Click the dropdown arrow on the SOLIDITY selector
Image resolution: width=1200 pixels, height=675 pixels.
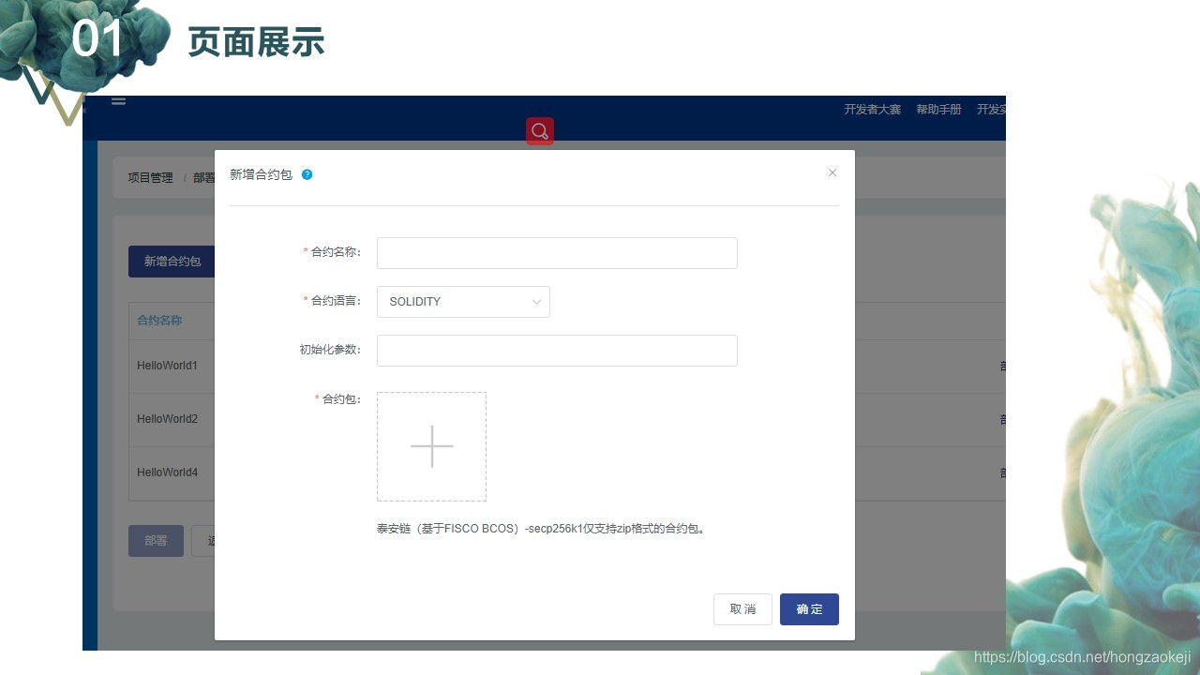pyautogui.click(x=536, y=301)
